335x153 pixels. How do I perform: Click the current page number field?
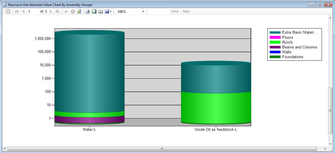click(33, 11)
